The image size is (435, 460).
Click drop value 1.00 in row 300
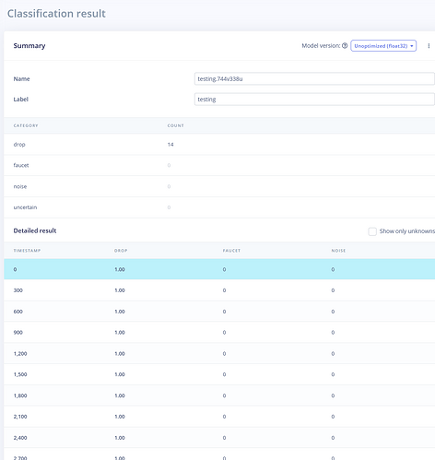tap(120, 290)
